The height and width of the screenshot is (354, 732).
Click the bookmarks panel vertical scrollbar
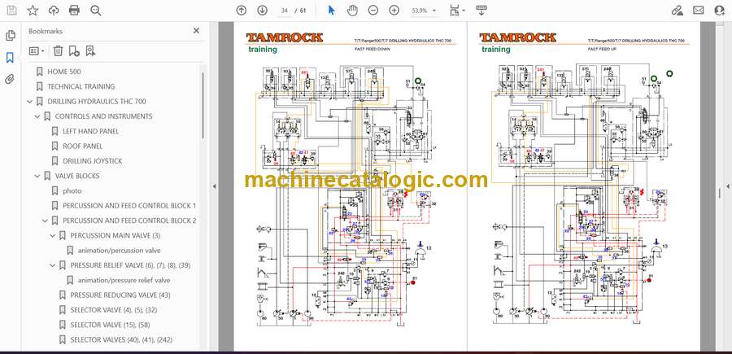tap(203, 105)
